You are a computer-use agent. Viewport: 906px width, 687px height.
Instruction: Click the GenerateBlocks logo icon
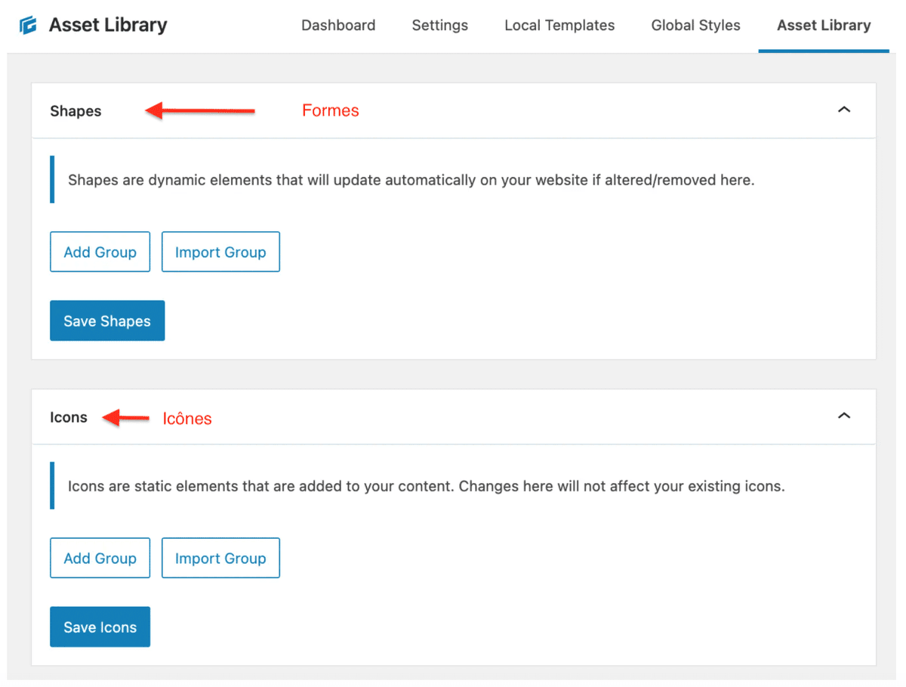click(27, 24)
